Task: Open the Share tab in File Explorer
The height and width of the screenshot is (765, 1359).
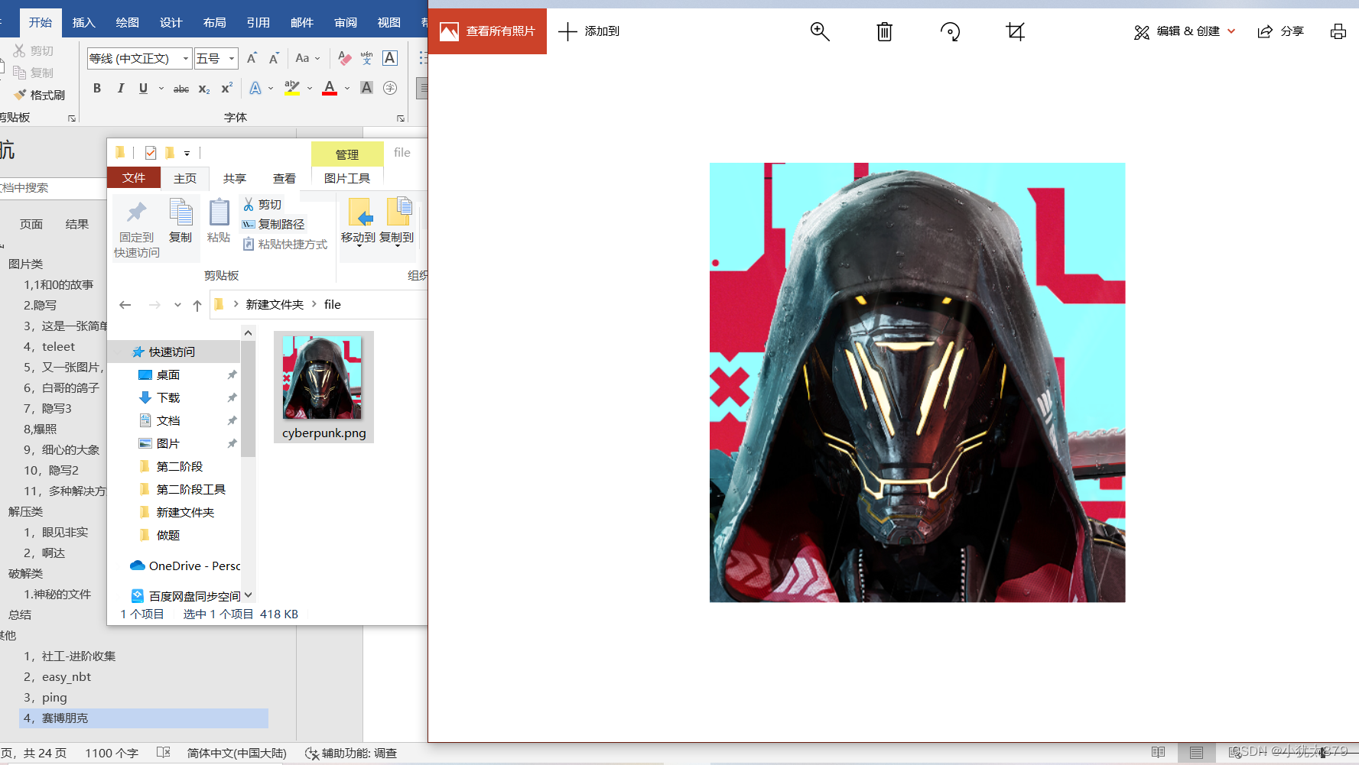Action: (x=235, y=178)
